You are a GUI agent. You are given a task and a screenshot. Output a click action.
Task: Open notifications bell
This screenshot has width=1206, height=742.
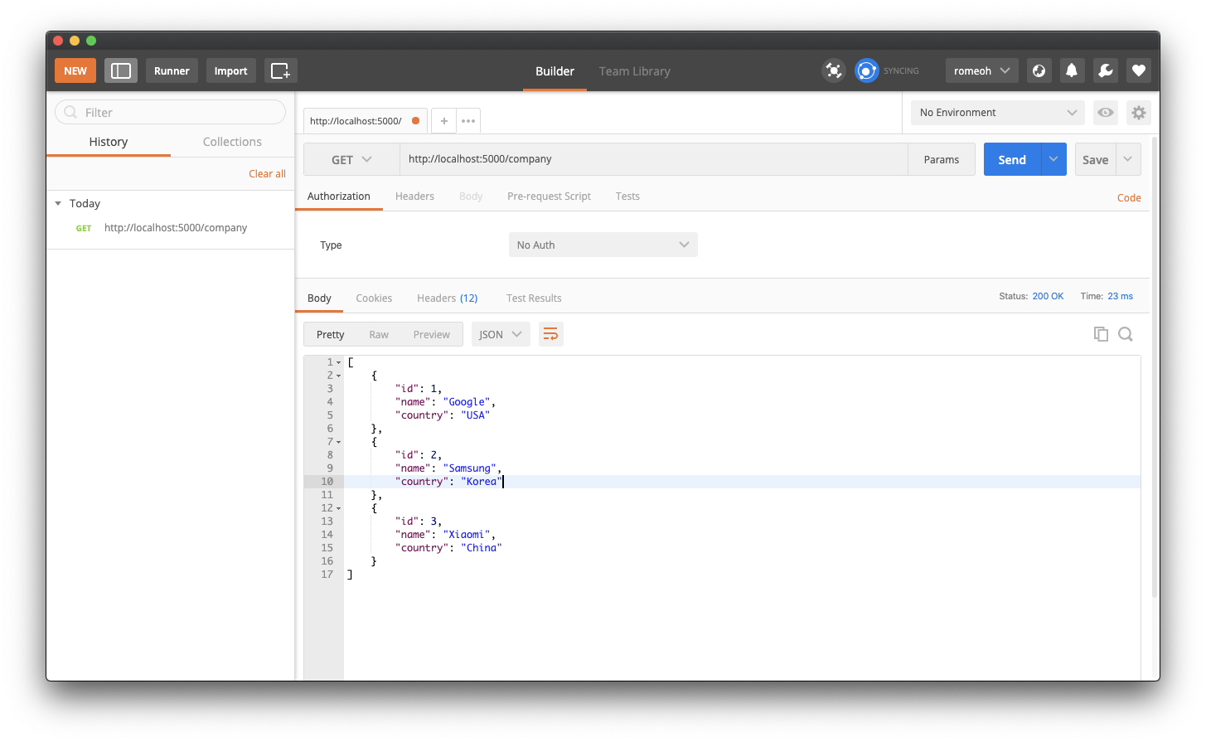click(1072, 70)
